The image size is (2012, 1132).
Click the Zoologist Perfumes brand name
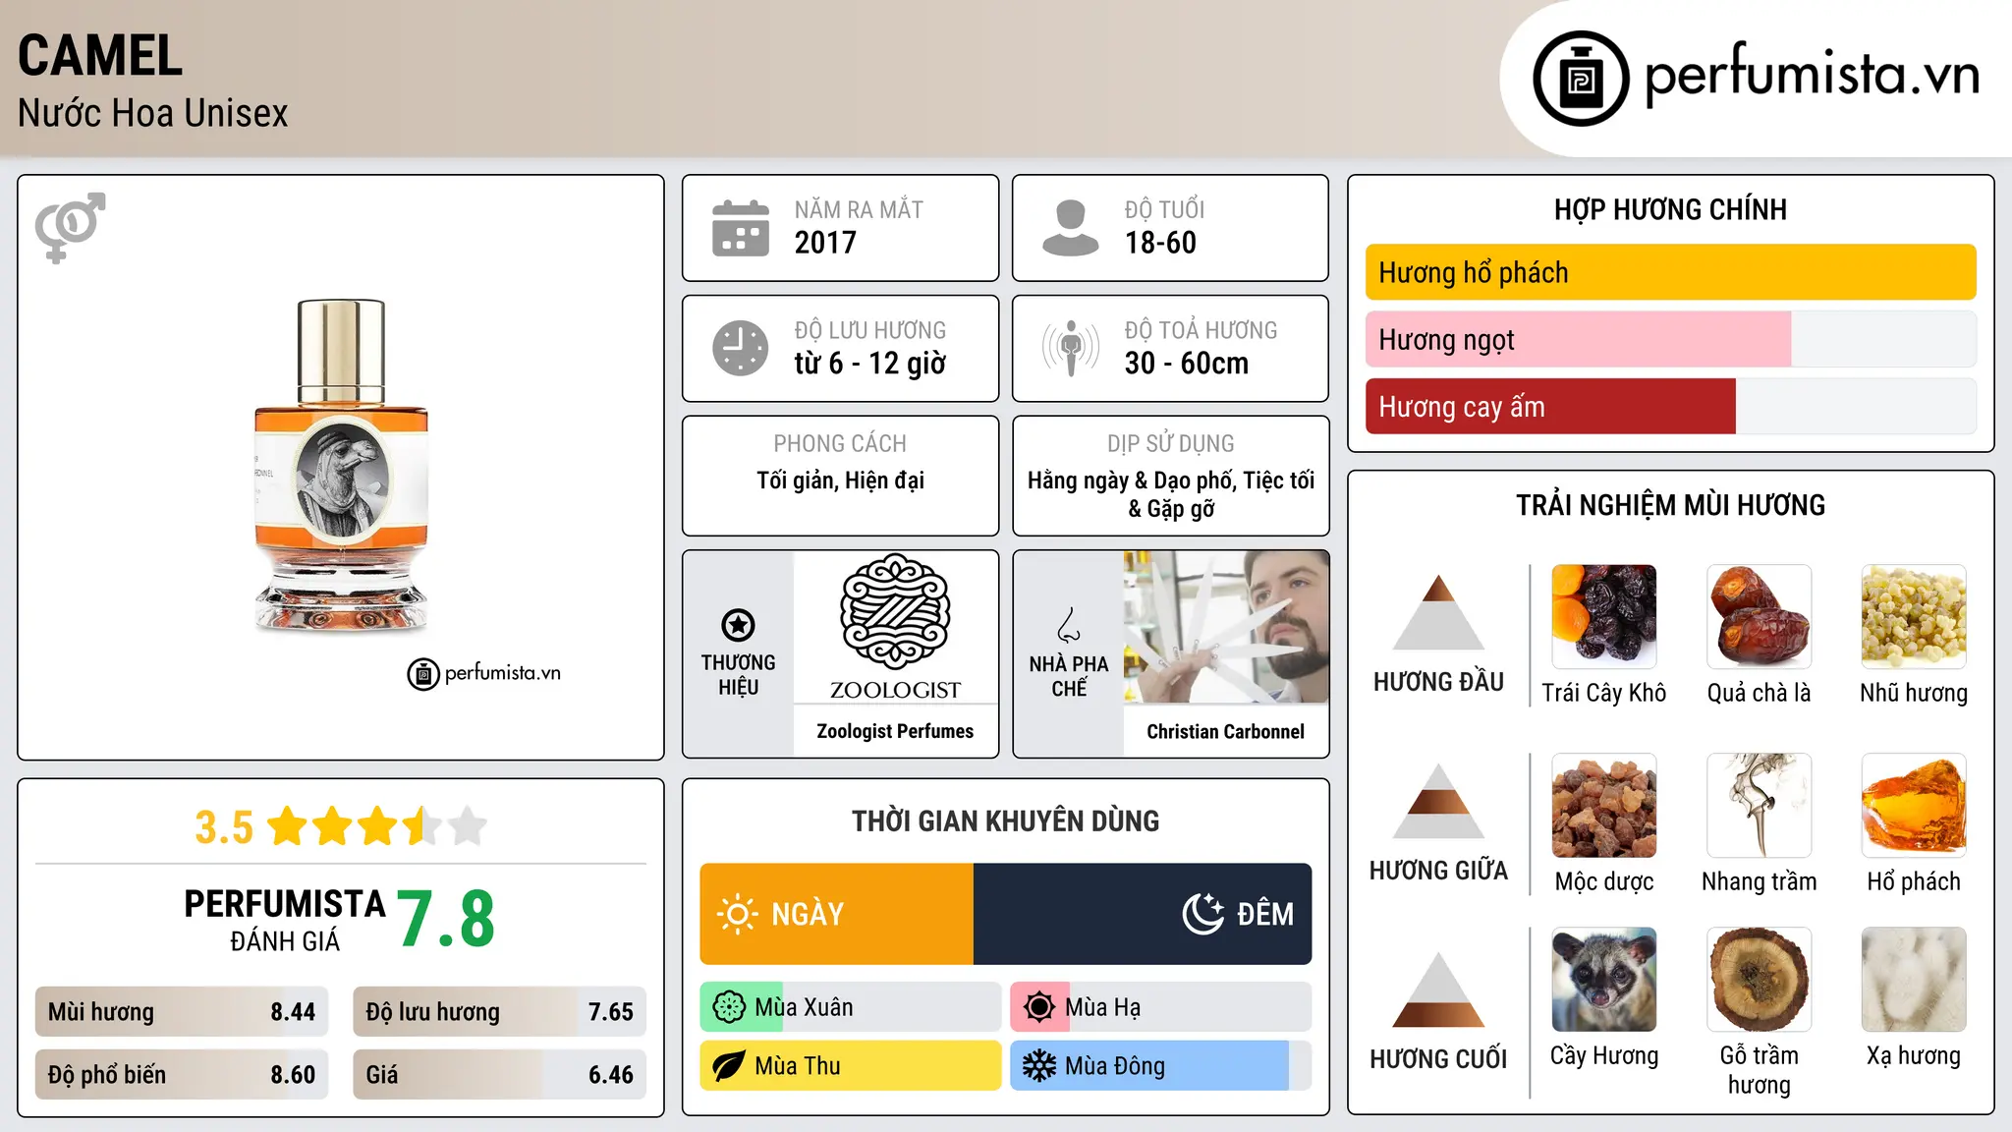[895, 731]
